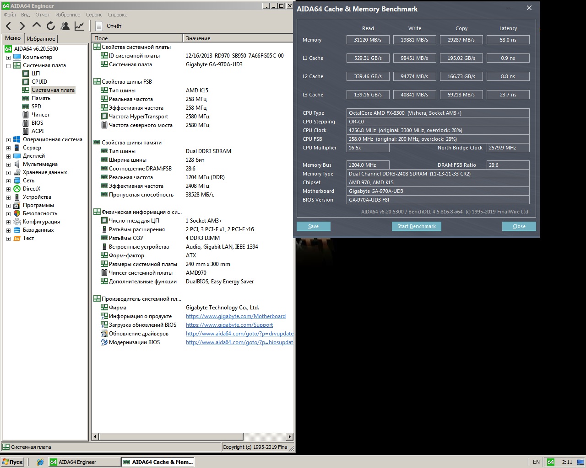The height and width of the screenshot is (468, 586).
Task: Switch to the Избранное tab in sidebar
Action: (41, 39)
